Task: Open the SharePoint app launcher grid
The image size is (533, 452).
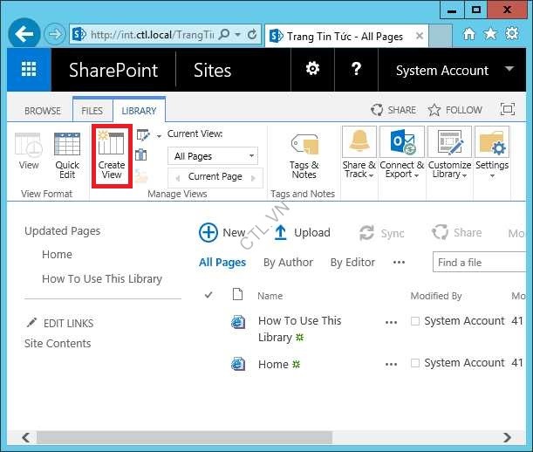Action: (29, 70)
